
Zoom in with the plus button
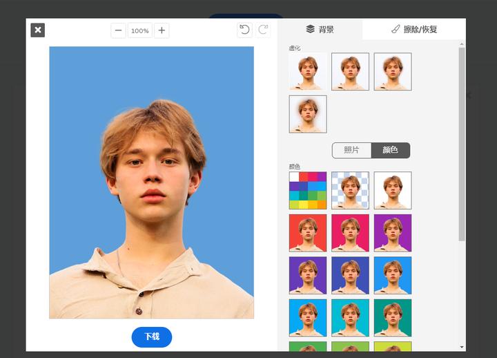coord(162,30)
